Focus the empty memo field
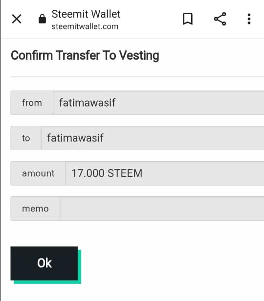The image size is (264, 301). click(162, 208)
